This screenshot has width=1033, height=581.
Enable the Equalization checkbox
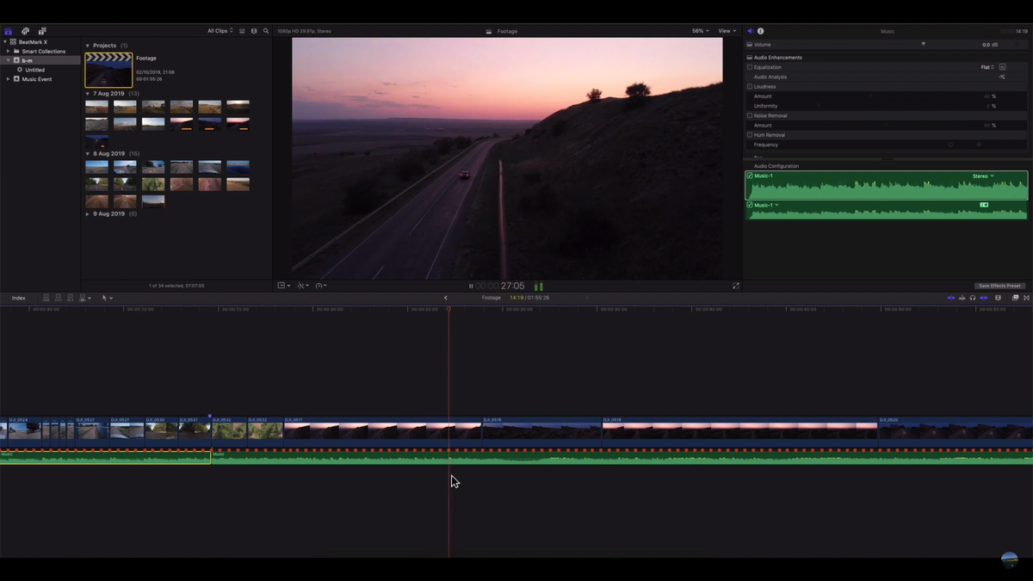[750, 67]
